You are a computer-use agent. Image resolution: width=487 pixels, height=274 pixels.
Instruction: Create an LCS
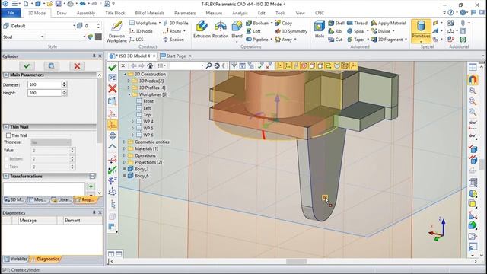(136, 40)
